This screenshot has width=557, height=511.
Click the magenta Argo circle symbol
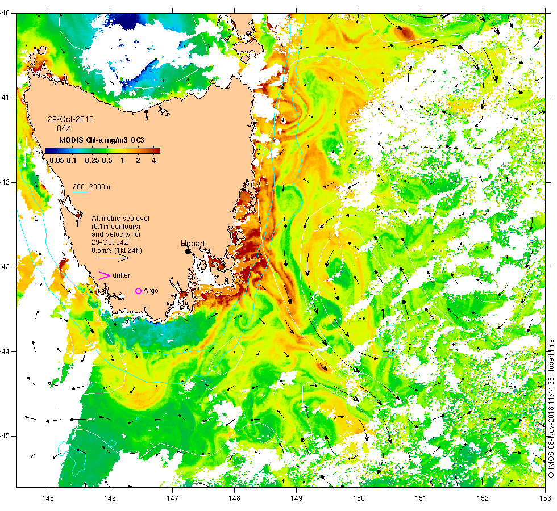pyautogui.click(x=139, y=291)
